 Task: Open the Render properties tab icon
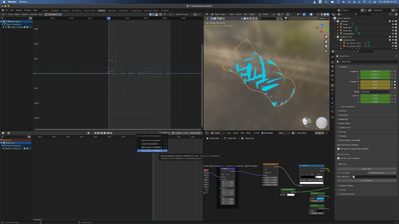click(x=332, y=62)
